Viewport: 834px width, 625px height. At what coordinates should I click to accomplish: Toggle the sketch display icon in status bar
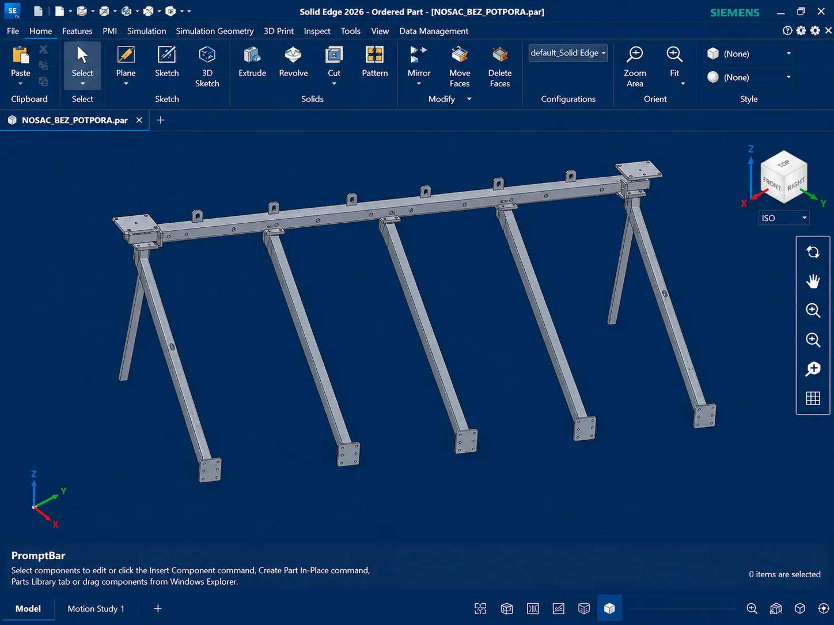(558, 608)
